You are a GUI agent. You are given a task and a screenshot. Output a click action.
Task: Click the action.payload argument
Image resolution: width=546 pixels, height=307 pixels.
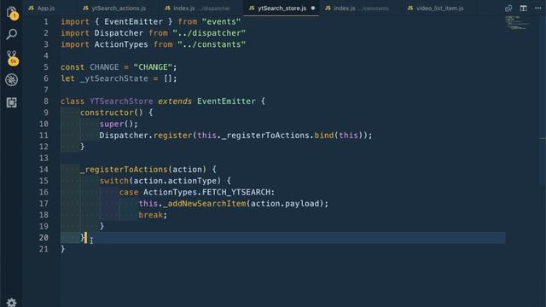[285, 204]
